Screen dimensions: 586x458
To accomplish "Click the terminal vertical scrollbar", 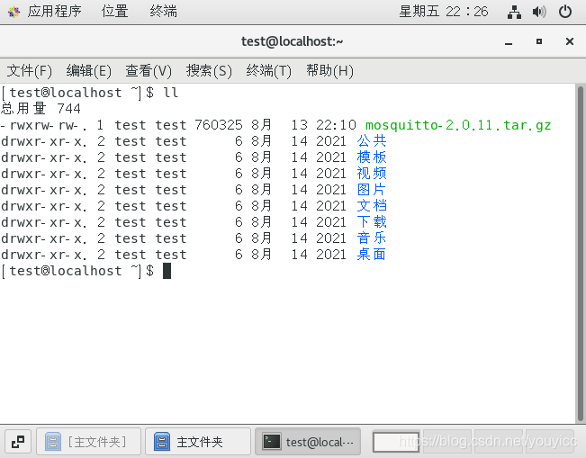I will click(580, 254).
